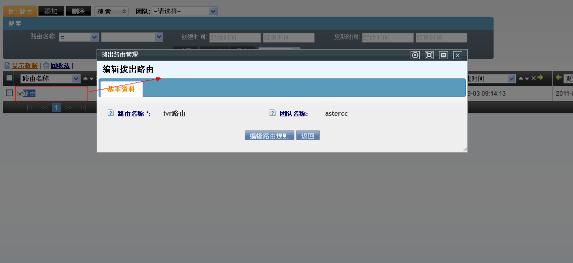Select the 拨出路由 tab at top
This screenshot has height=263, width=573.
coord(20,11)
